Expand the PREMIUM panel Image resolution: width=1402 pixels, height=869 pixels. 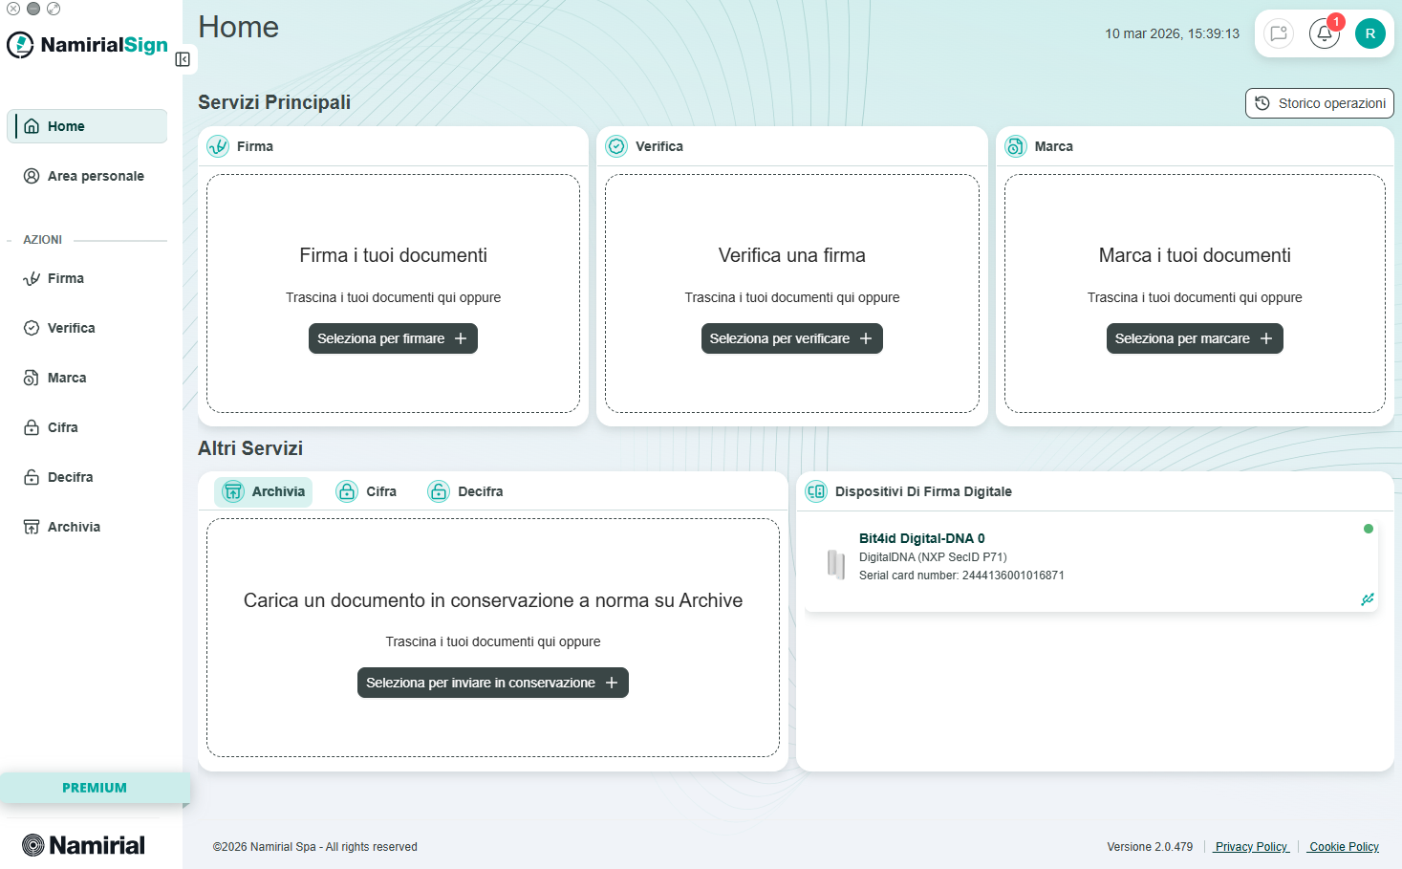click(95, 788)
